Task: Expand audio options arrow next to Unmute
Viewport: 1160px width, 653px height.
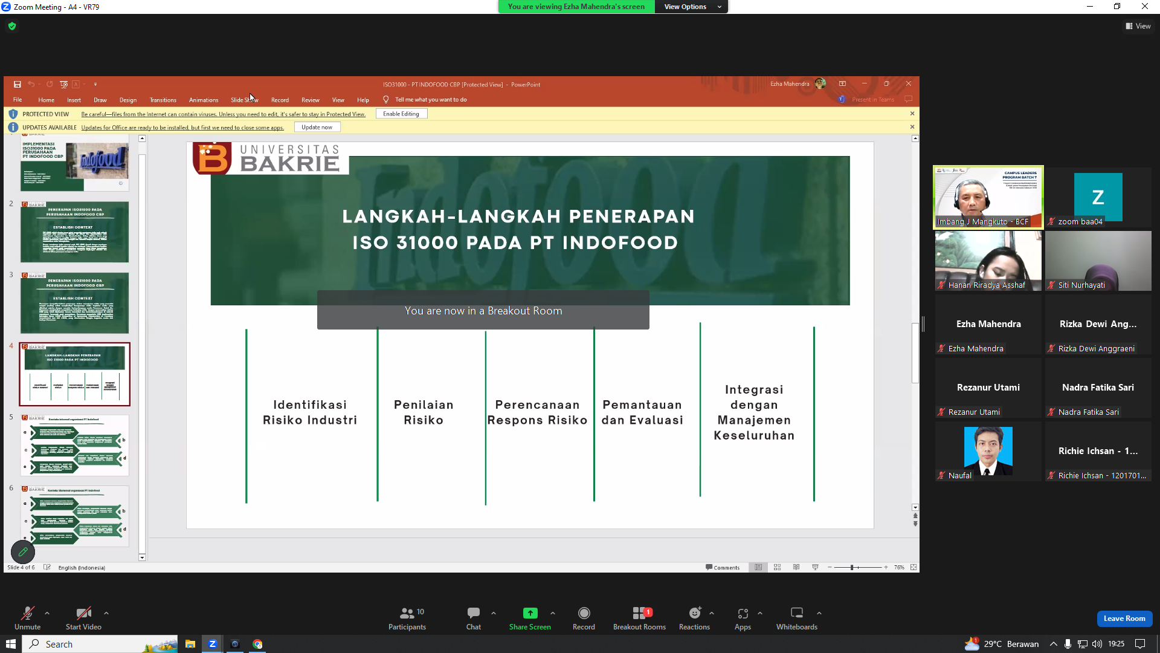Action: click(47, 613)
